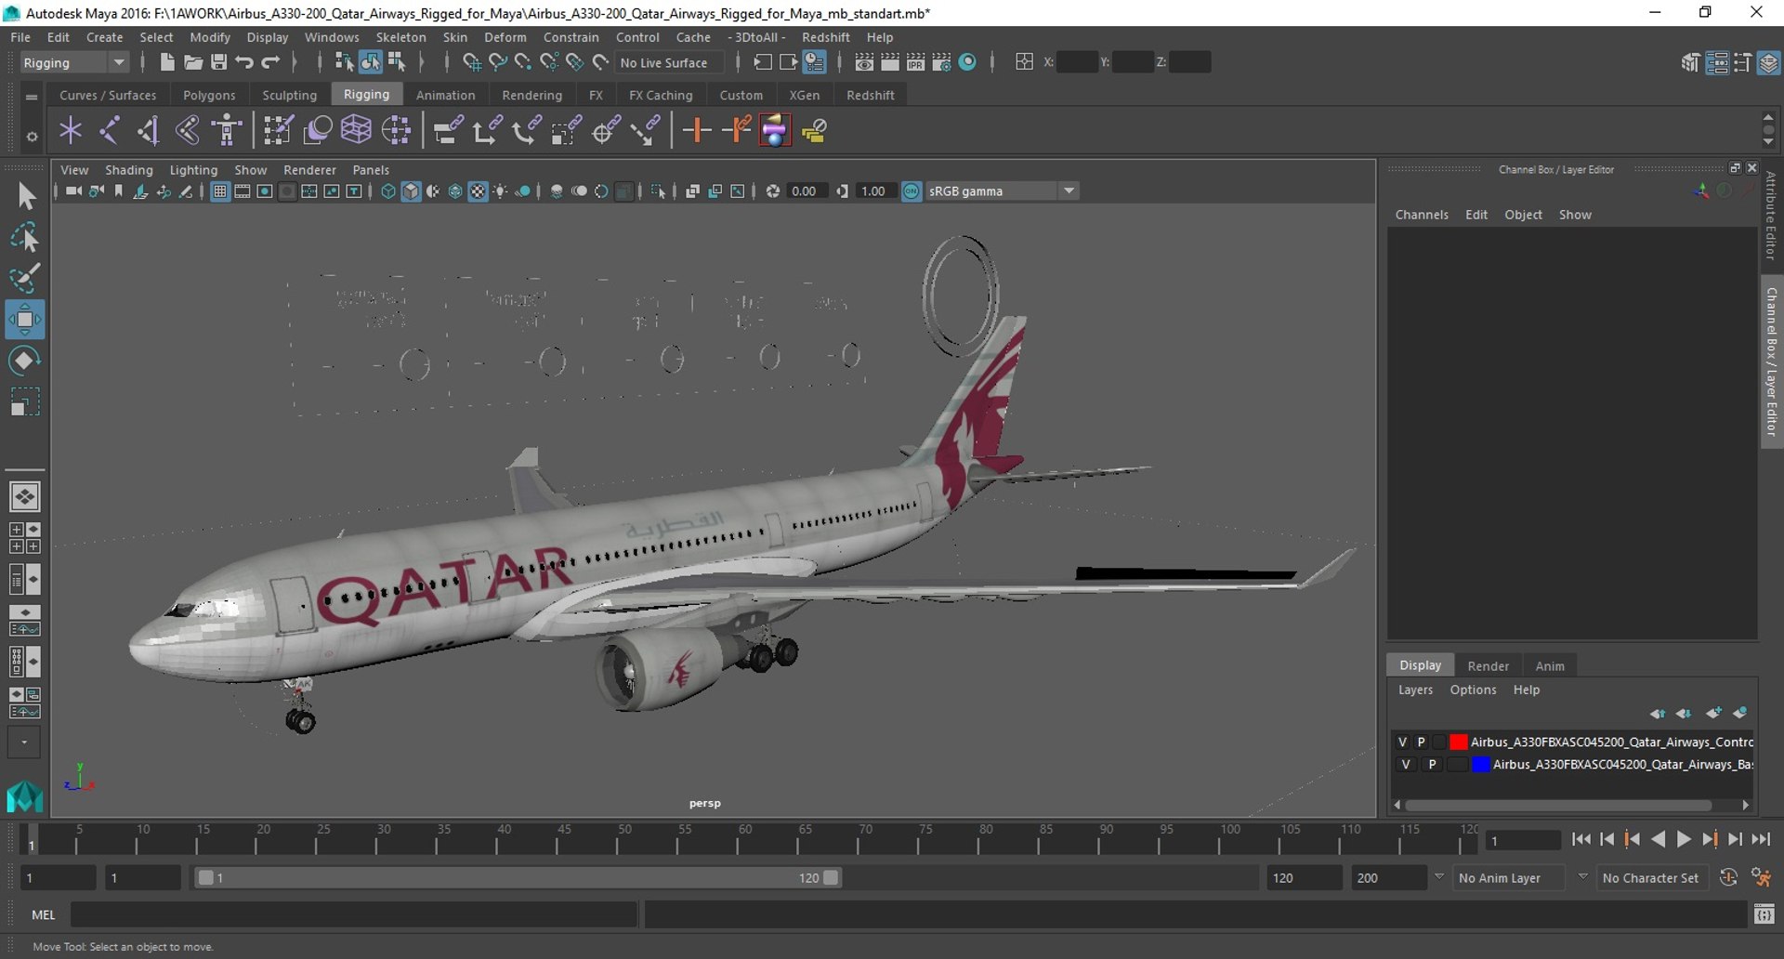Screen dimensions: 1784x959
Task: Toggle playback P of the Base layer
Action: coord(1432,764)
